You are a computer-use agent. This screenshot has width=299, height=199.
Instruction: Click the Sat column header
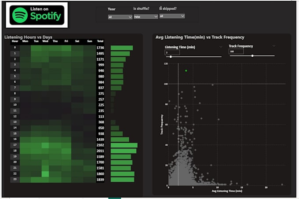77,41
